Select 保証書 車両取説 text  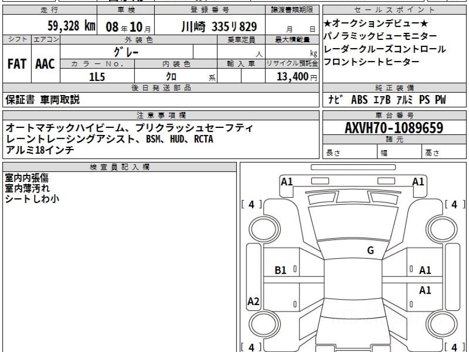43,100
